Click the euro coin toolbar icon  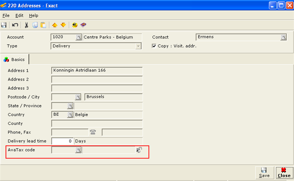tap(75, 25)
